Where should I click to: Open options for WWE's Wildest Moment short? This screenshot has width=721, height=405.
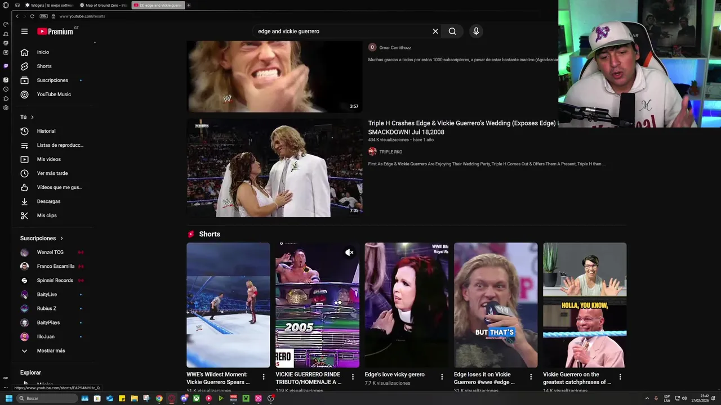tap(264, 377)
